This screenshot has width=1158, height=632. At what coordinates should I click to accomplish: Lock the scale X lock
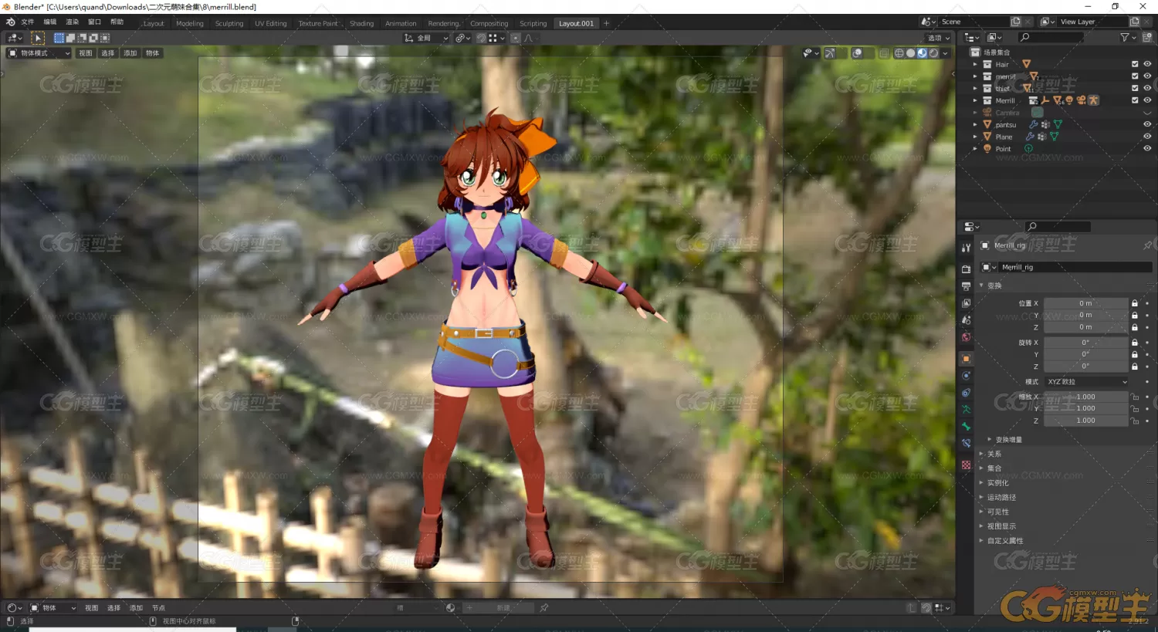1135,397
